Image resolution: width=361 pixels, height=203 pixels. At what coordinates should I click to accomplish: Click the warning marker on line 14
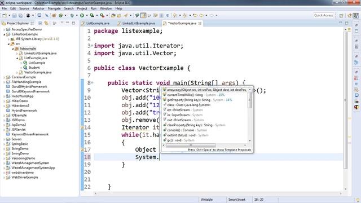coord(82,127)
